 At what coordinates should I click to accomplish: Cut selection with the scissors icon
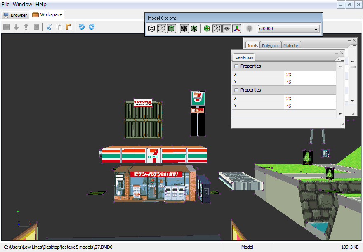[49, 27]
